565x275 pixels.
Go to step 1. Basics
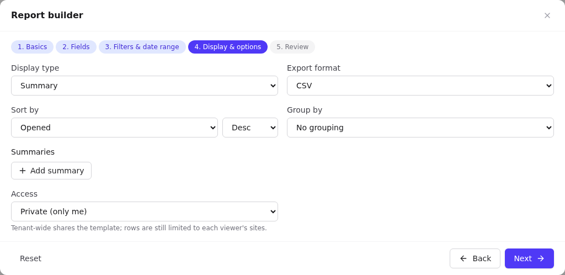(32, 47)
